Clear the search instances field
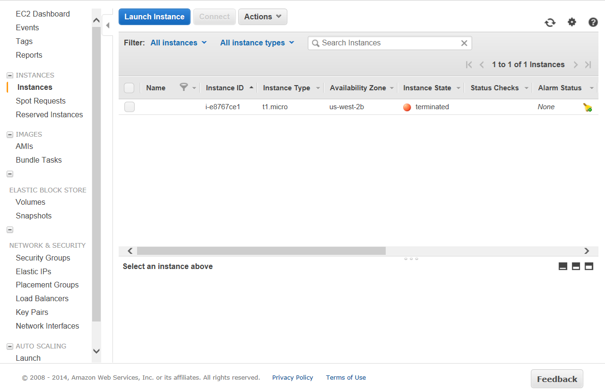605x391 pixels. [464, 43]
